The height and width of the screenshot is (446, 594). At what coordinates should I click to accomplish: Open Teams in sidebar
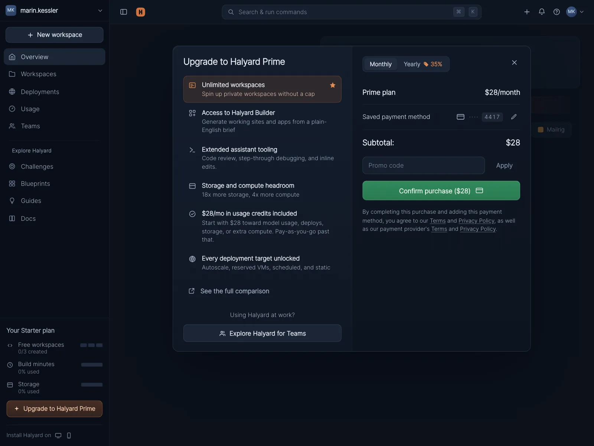tap(55, 126)
